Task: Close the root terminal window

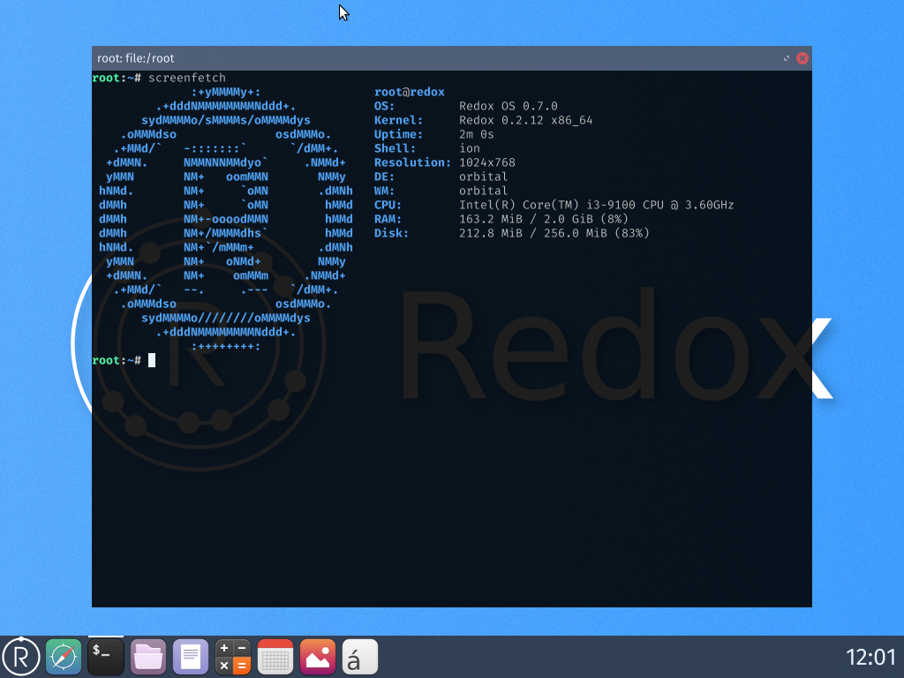Action: click(x=802, y=58)
